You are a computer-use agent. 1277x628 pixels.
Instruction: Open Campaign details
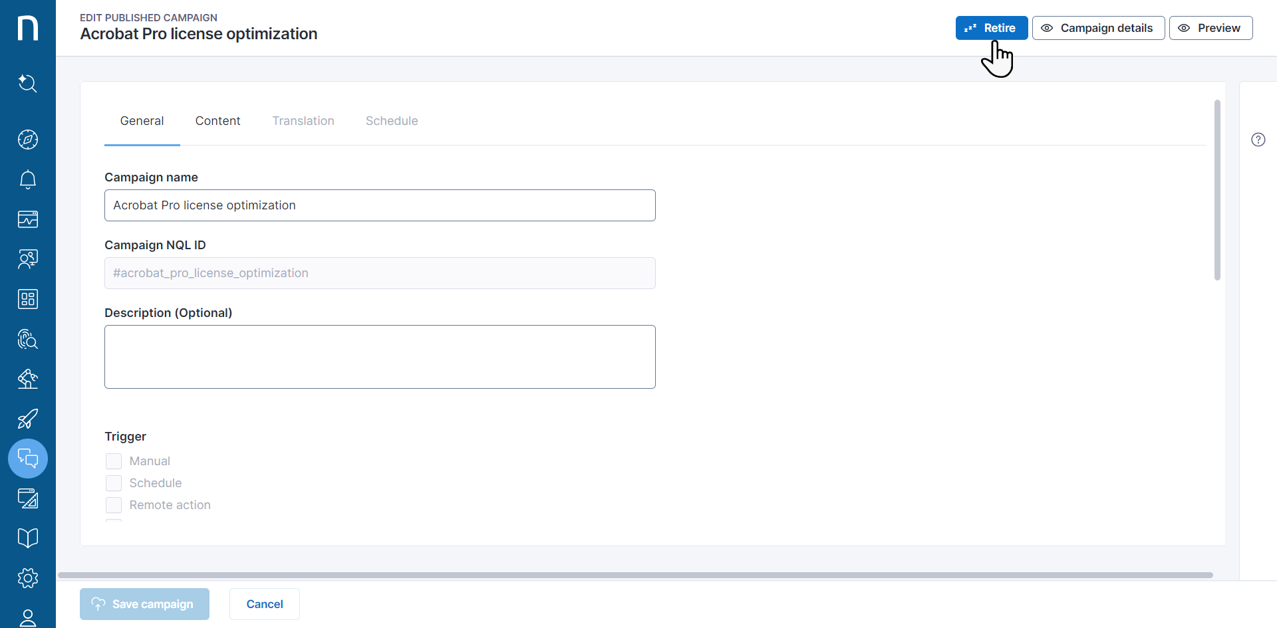click(x=1098, y=28)
